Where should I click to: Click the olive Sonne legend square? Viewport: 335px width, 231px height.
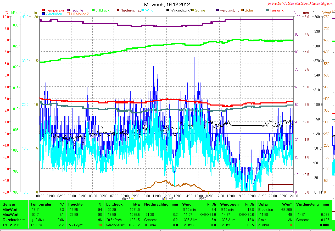coord(193,10)
